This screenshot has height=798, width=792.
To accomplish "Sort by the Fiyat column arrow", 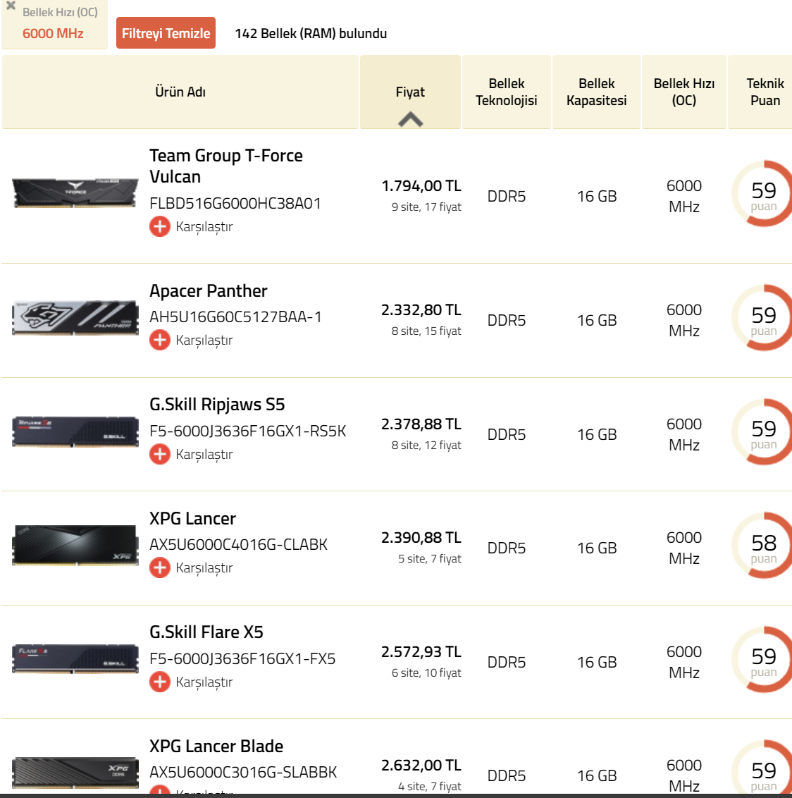I will tap(410, 119).
